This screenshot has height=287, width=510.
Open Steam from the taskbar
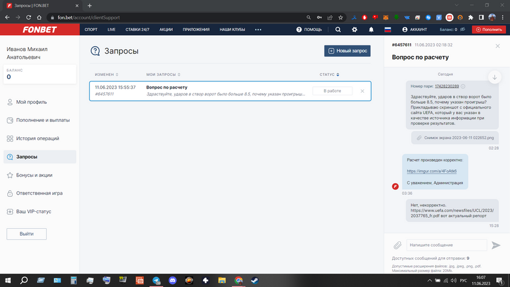click(255, 280)
